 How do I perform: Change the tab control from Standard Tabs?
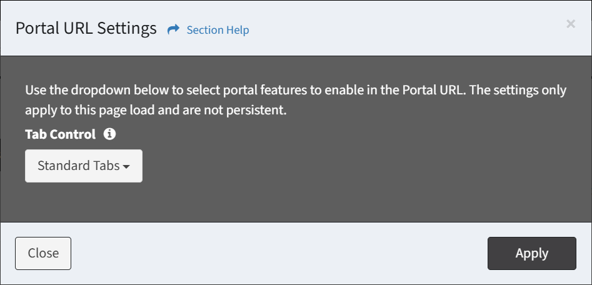[x=84, y=166]
